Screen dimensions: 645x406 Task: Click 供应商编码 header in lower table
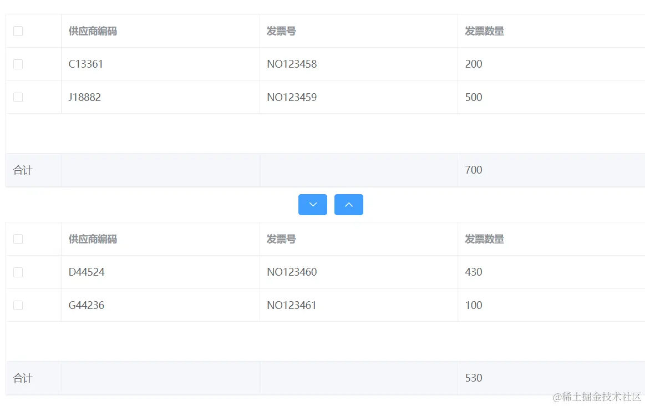(x=93, y=239)
